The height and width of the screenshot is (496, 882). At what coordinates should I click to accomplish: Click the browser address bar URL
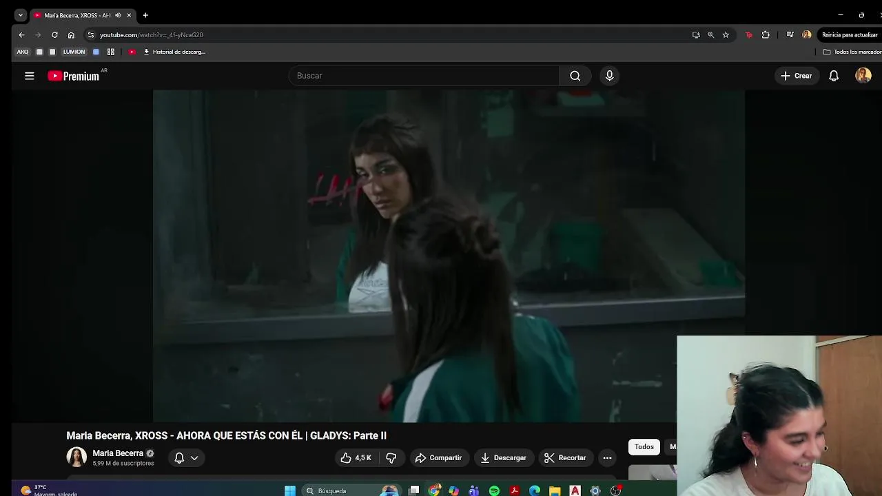coord(151,34)
